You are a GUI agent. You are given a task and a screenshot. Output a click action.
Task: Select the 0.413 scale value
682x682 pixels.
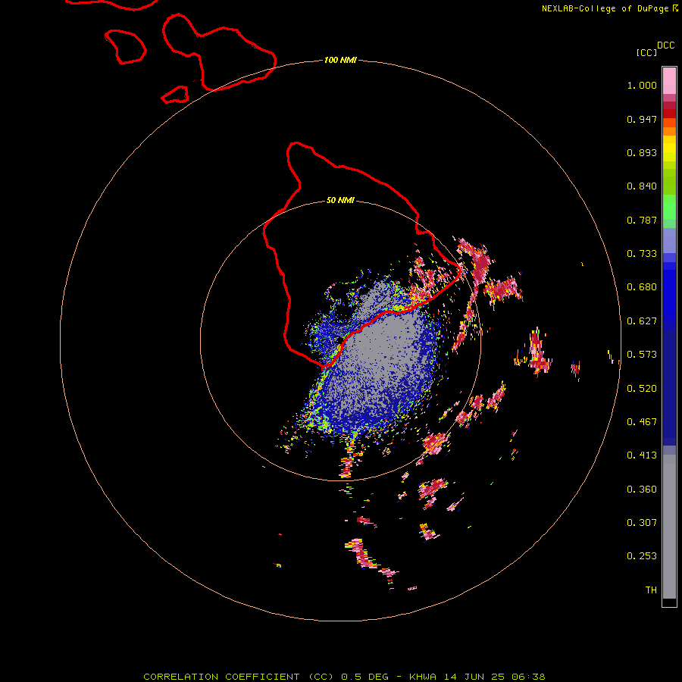(x=642, y=455)
